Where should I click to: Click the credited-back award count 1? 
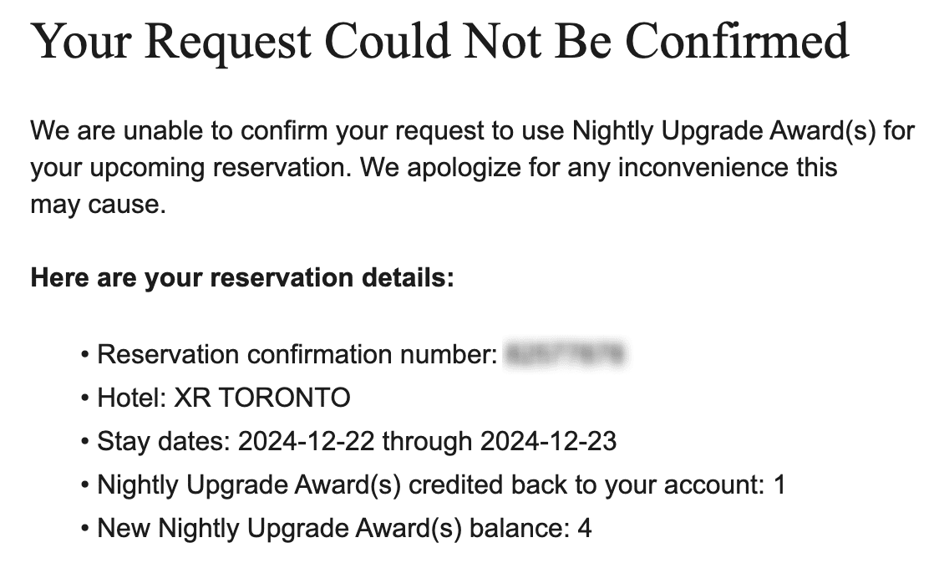pos(779,484)
